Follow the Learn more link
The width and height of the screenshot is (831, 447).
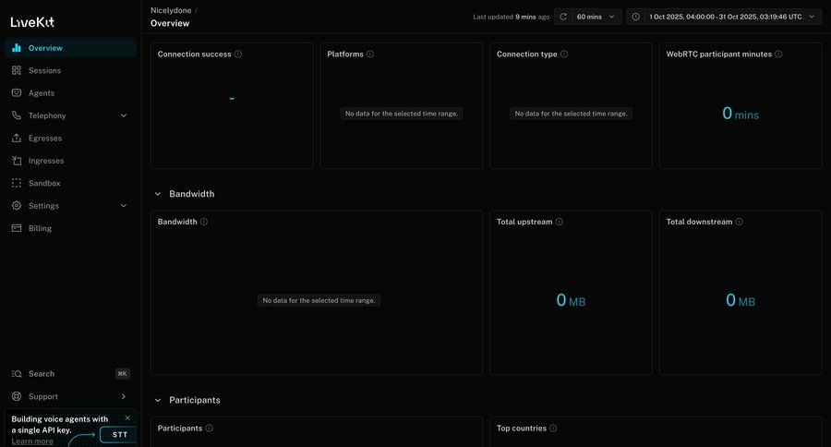(x=32, y=441)
